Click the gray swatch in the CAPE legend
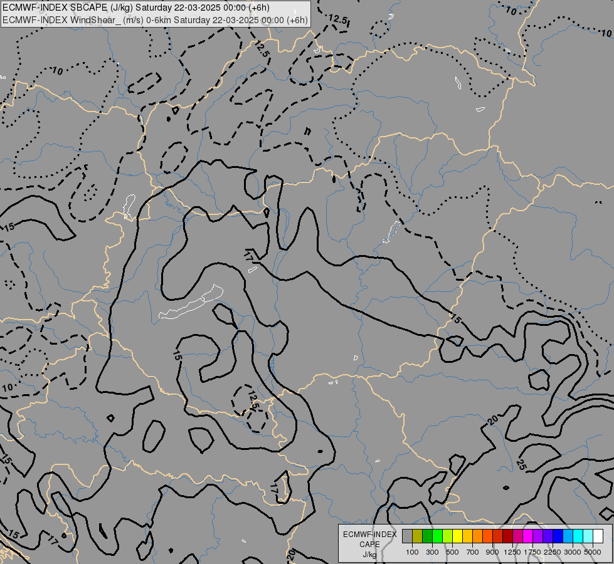Viewport: 614px width, 564px height. click(407, 536)
